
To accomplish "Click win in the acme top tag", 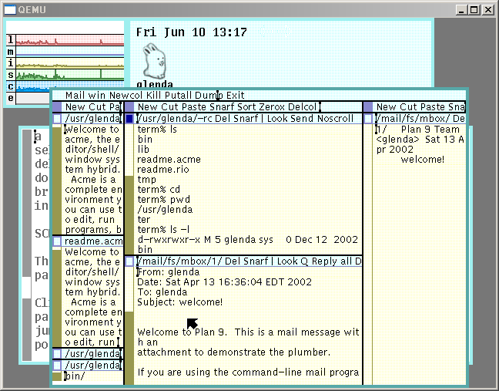I will (x=97, y=96).
